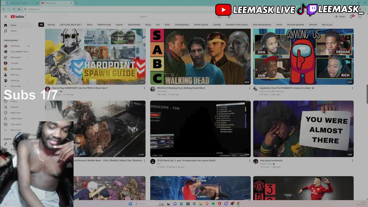Open Subscriptions heading chevron
This screenshot has width=368, height=207.
20,40
